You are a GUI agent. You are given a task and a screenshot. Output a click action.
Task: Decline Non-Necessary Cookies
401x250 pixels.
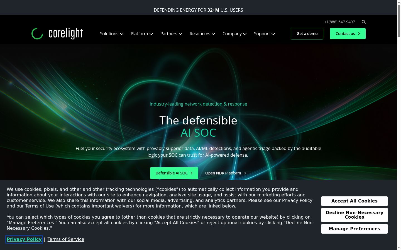(354, 215)
